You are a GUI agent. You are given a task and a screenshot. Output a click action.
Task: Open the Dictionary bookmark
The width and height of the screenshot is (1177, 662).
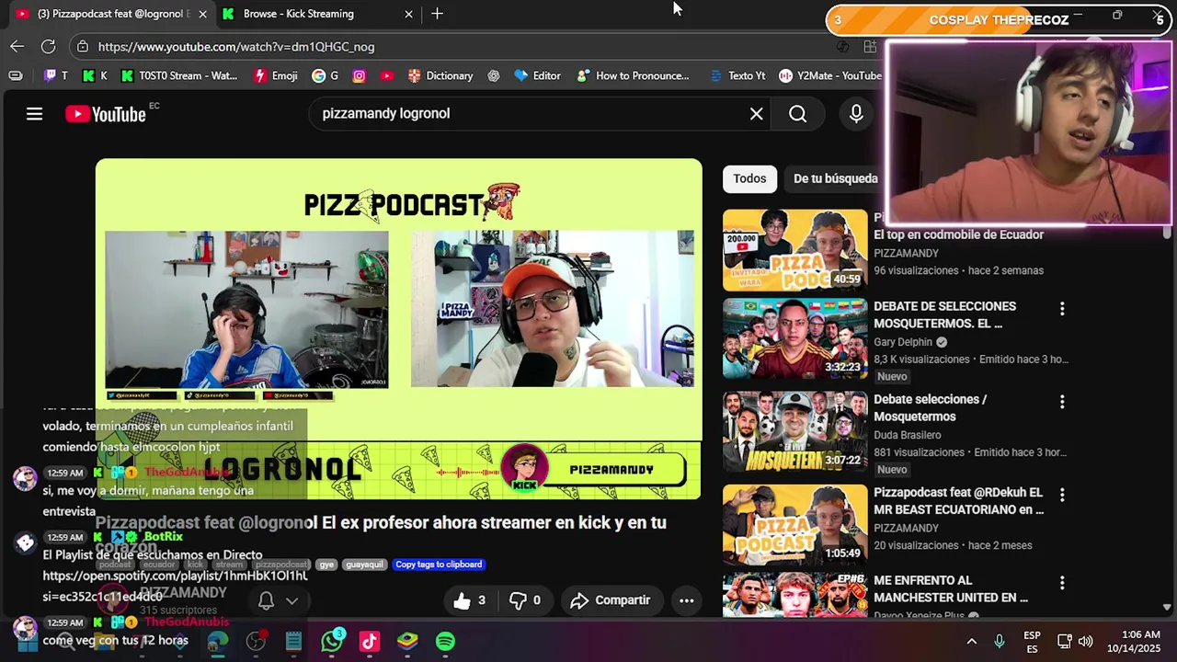pos(440,75)
